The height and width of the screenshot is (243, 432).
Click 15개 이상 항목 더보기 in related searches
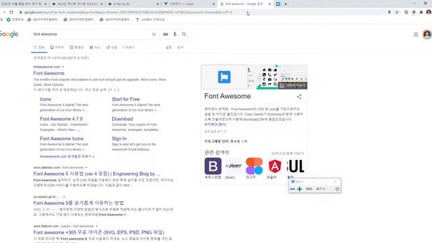[x=288, y=153]
